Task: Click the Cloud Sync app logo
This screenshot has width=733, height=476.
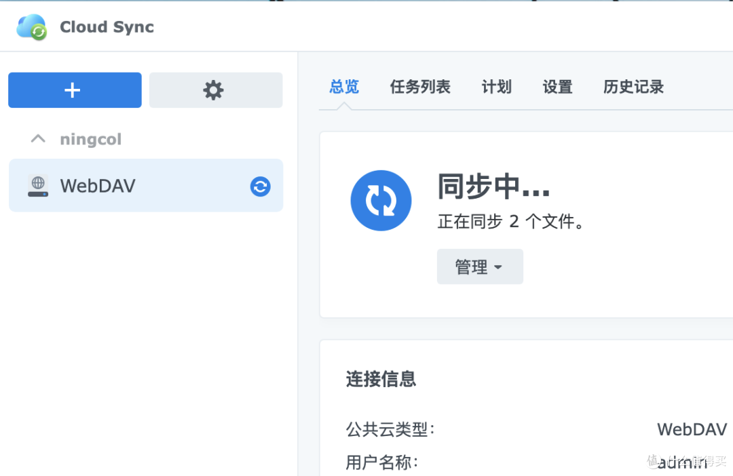Action: pos(32,27)
